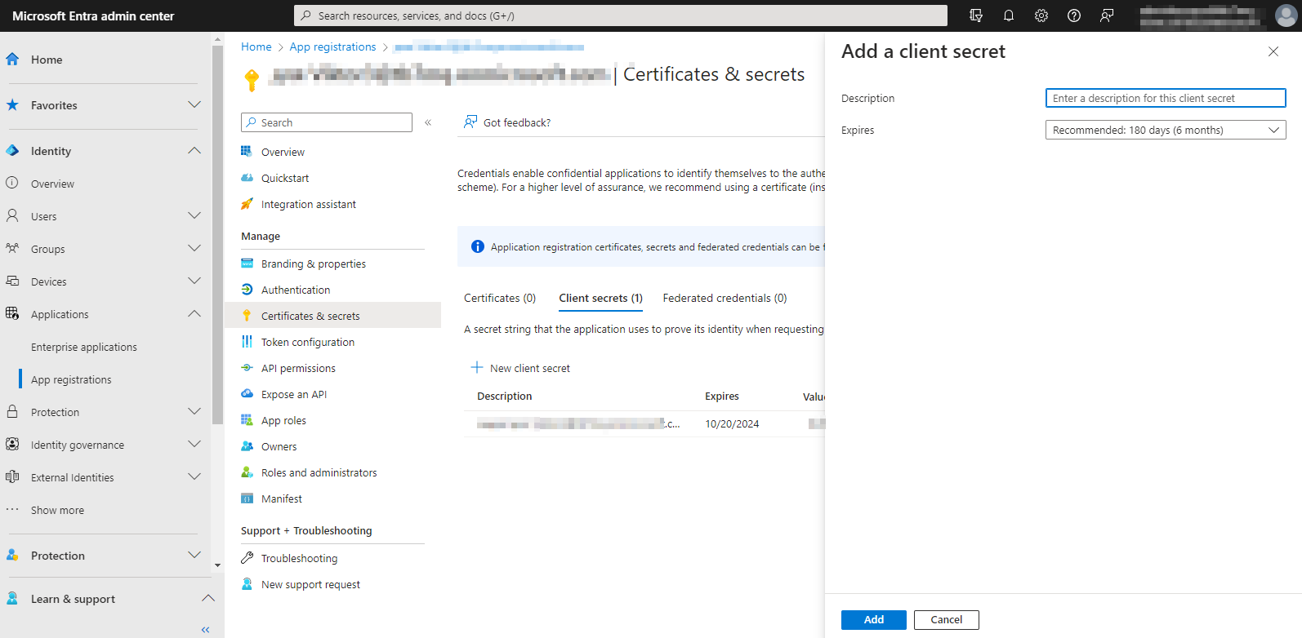Click the External Identities icon

click(x=12, y=477)
